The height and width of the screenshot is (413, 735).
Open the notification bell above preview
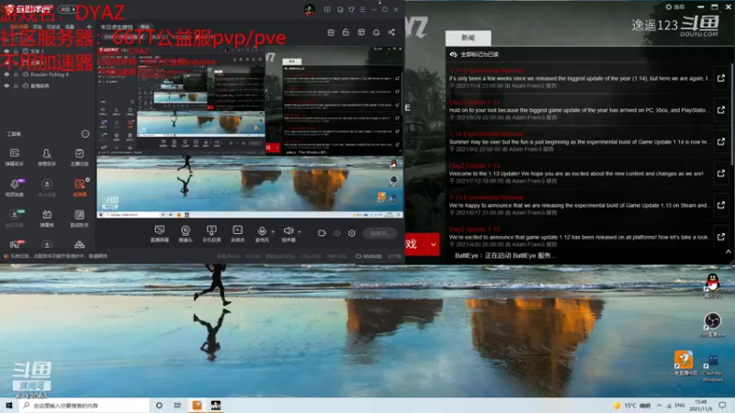point(376,32)
